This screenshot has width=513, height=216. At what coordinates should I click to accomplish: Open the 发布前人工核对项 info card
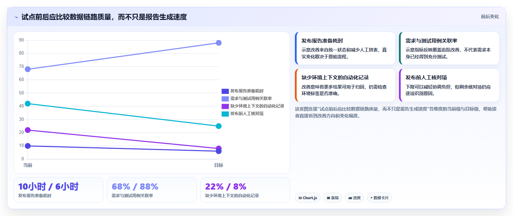click(449, 85)
